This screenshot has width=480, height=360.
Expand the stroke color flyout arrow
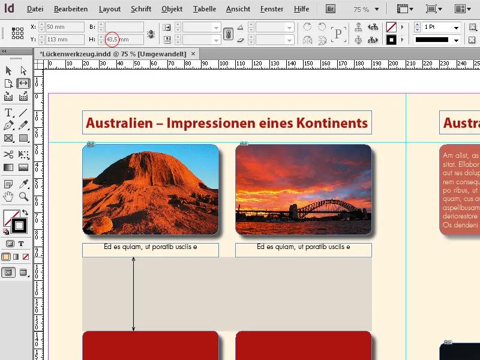coord(402,40)
